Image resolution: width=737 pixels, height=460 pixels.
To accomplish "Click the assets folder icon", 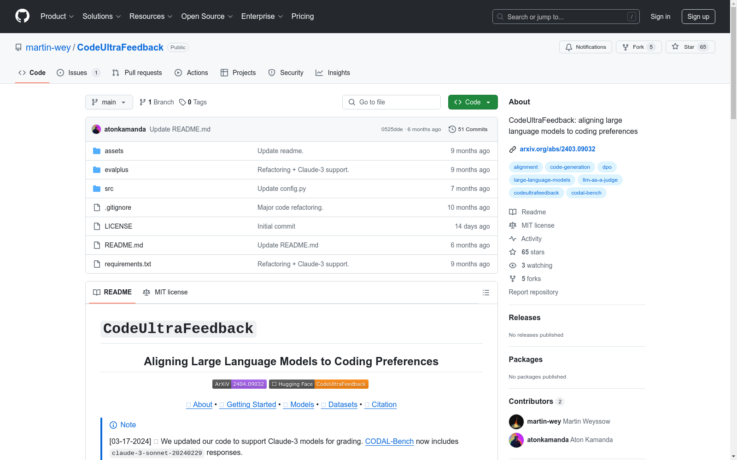I will pyautogui.click(x=97, y=151).
